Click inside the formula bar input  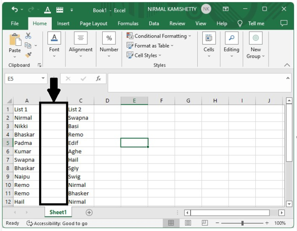[x=196, y=83]
